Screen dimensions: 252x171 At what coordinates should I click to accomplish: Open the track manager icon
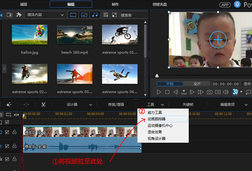click(x=8, y=115)
